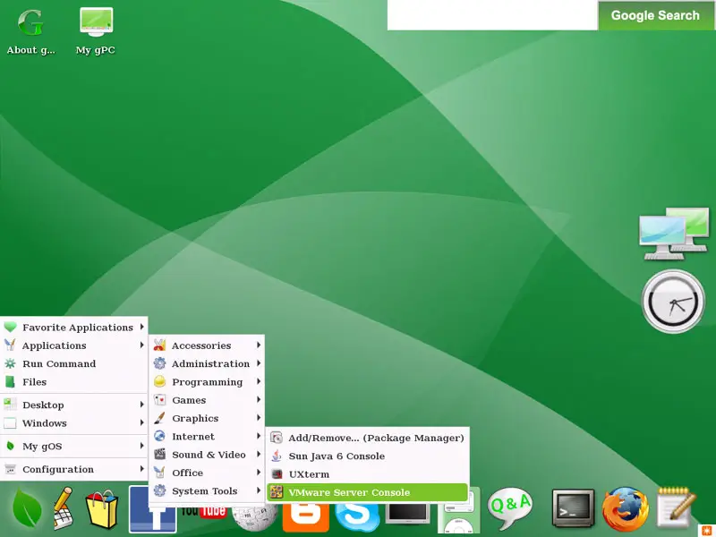The height and width of the screenshot is (537, 716).
Task: Expand arrow beside Favorite Applications
Action: click(142, 327)
